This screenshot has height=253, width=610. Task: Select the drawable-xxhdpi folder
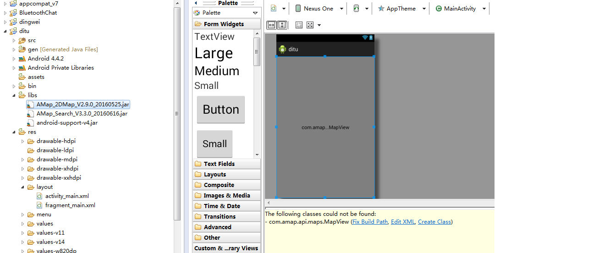pyautogui.click(x=59, y=178)
